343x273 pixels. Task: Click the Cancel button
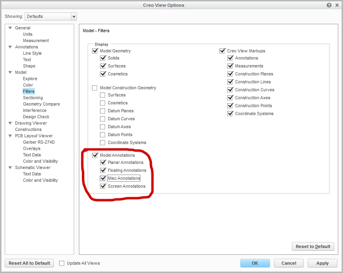tap(289, 263)
